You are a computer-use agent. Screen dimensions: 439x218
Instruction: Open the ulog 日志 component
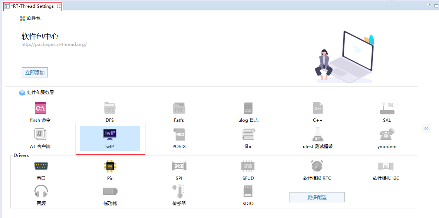248,111
